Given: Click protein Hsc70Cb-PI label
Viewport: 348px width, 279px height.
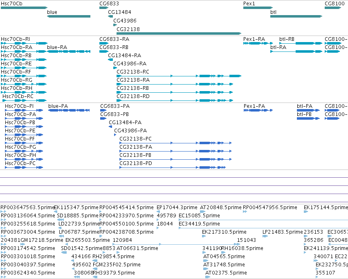Looking at the screenshot, I should click(19, 106).
